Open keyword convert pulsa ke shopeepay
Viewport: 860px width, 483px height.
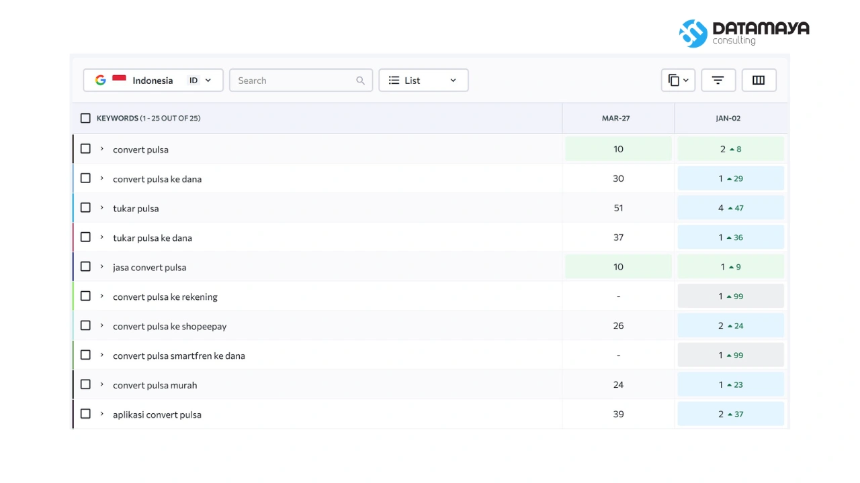(x=170, y=327)
